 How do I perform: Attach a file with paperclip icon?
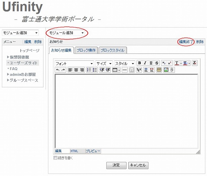click(172, 70)
